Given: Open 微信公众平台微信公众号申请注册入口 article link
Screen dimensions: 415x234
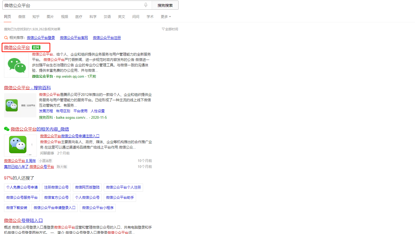Looking at the screenshot, I should [x=70, y=136].
